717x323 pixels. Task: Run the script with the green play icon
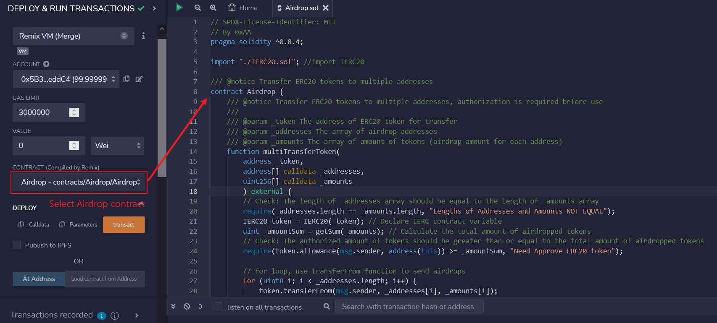coord(179,8)
